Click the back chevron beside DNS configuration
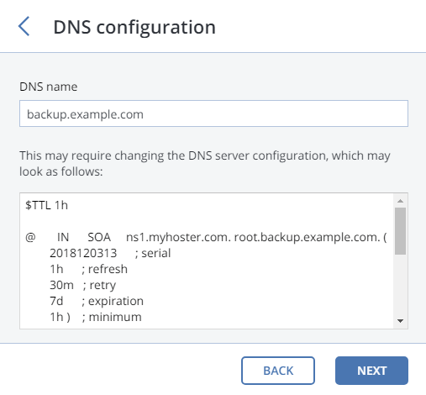The image size is (426, 395). point(24,26)
